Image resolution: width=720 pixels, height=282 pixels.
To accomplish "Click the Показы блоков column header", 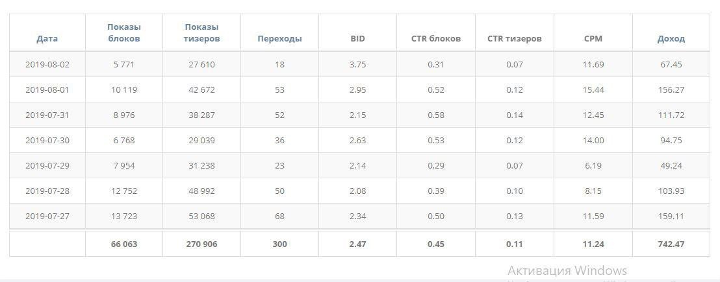I will 124,32.
